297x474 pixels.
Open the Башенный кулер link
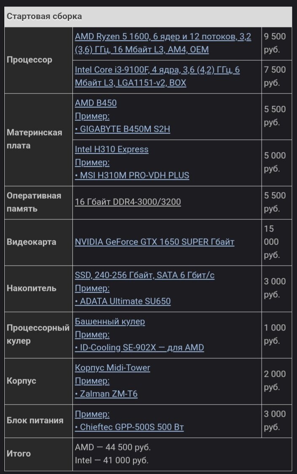(110, 321)
